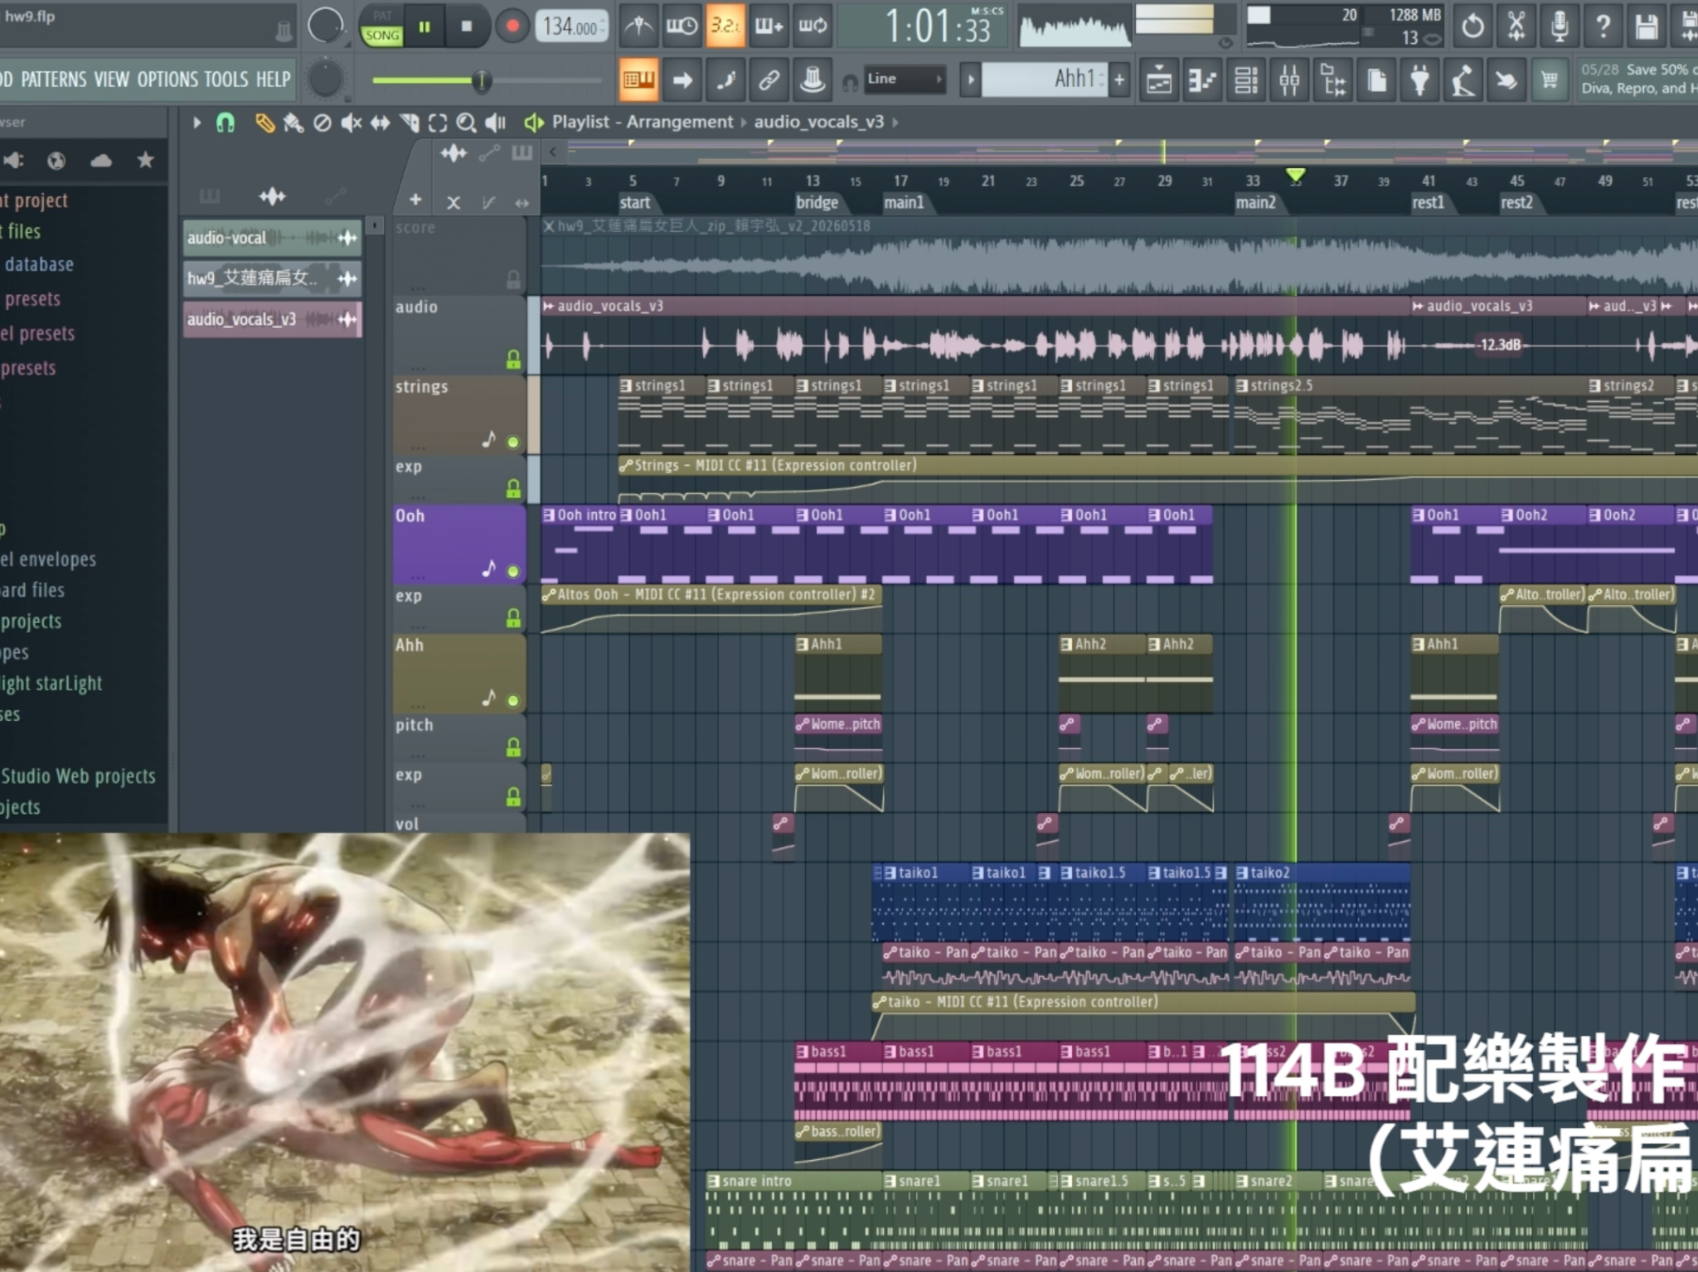Click the main volume knob beside transport

click(x=325, y=26)
